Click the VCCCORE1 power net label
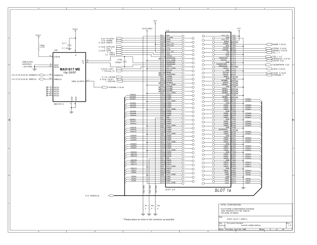Screen dimensions: 317x245 tap(147, 29)
